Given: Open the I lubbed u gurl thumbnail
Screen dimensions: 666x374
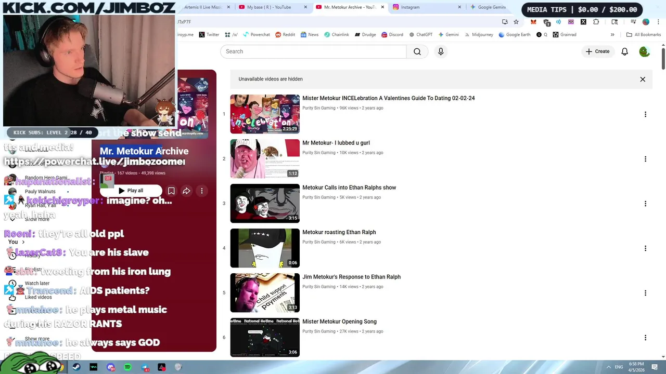Looking at the screenshot, I should pos(265,158).
